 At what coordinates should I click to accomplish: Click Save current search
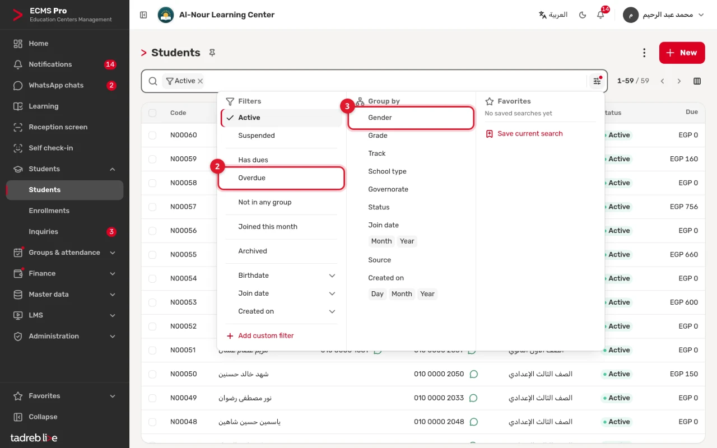coord(524,134)
